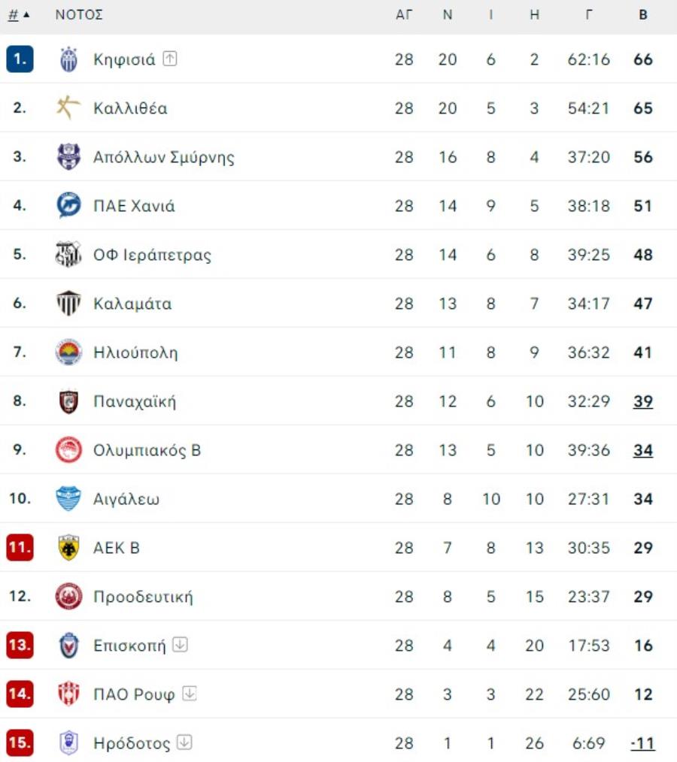Screen dimensions: 677x762
Task: Click the ΑΕΚ Β yellow eagle crest
Action: 68,548
